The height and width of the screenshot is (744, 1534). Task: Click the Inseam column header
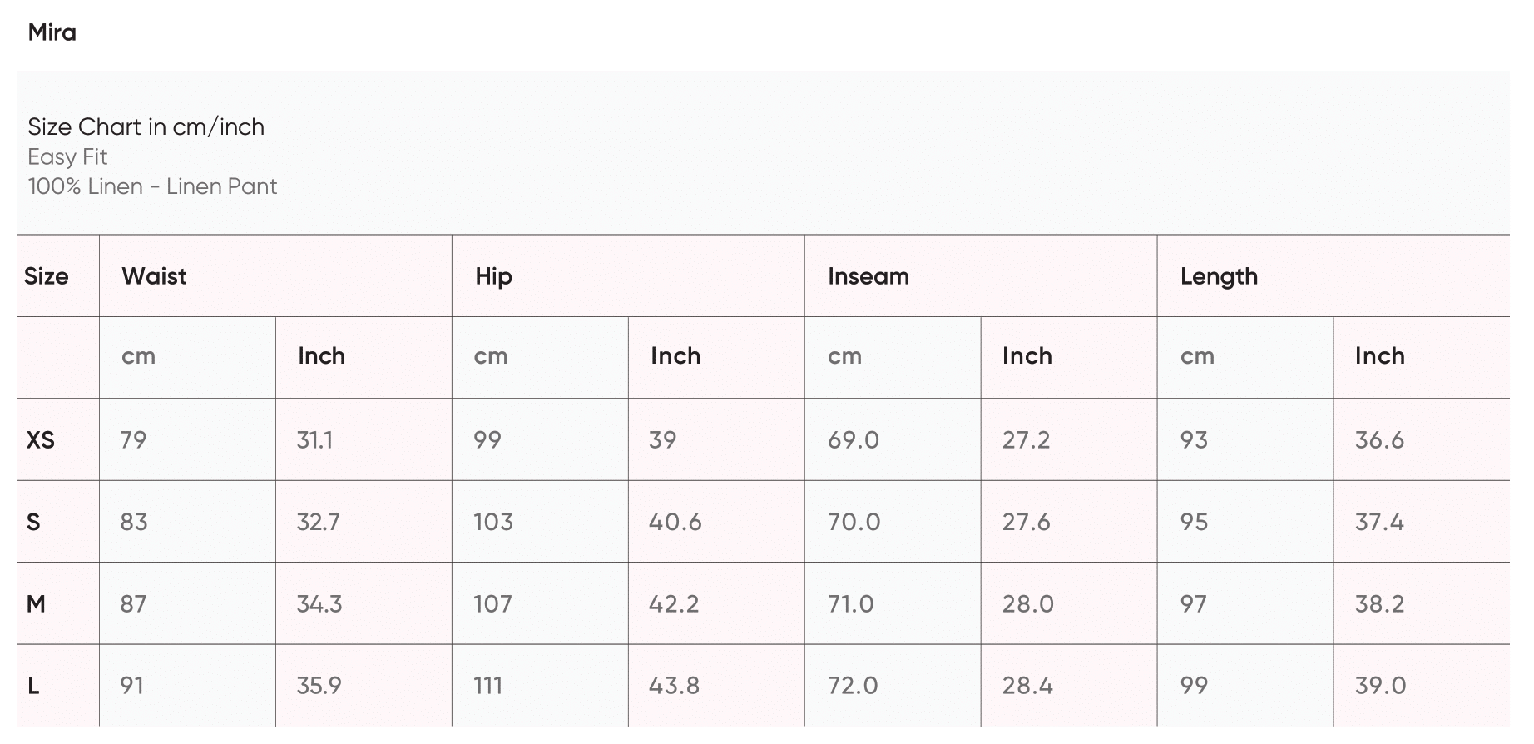tap(868, 276)
